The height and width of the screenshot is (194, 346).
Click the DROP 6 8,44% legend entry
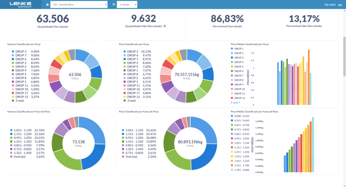coord(26,59)
